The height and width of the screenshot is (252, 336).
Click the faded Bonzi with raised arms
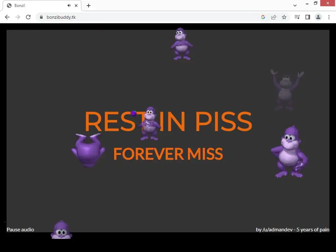287,90
